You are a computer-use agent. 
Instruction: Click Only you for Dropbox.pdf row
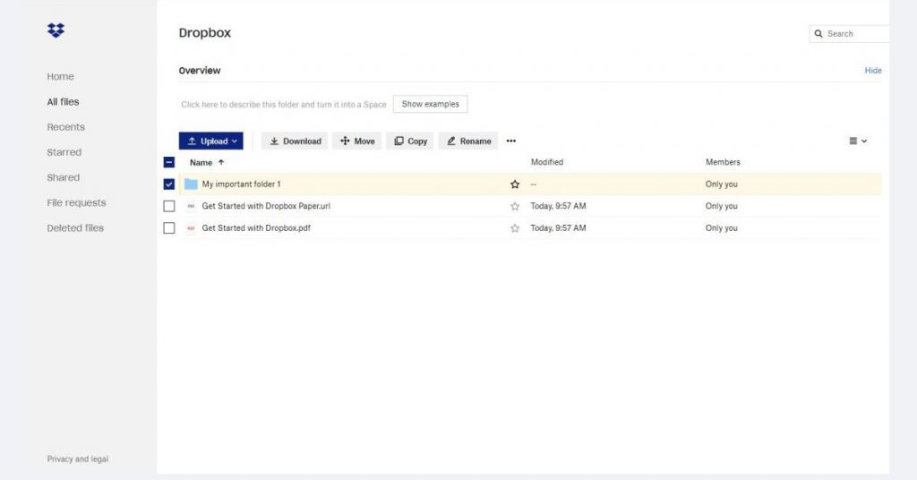click(x=721, y=228)
